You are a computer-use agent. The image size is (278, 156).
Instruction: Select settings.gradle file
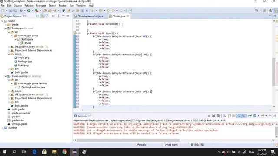pyautogui.click(x=19, y=124)
